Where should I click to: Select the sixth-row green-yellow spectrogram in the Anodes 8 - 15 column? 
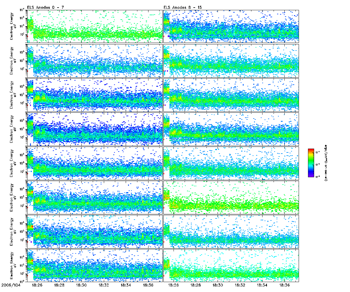coord(231,197)
